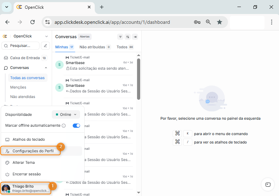This screenshot has height=196, width=279.
Task: Click the Pesquisar search field
Action: click(21, 45)
